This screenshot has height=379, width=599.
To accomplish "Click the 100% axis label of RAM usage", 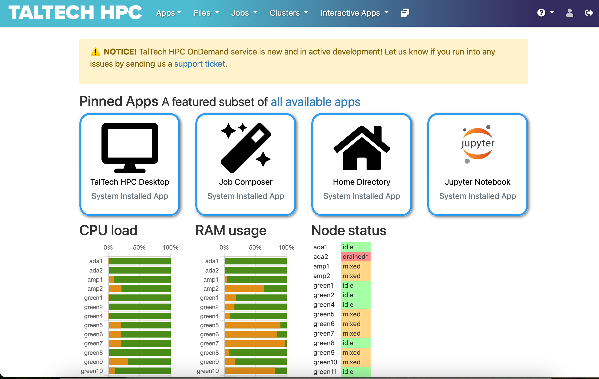I will pyautogui.click(x=286, y=247).
